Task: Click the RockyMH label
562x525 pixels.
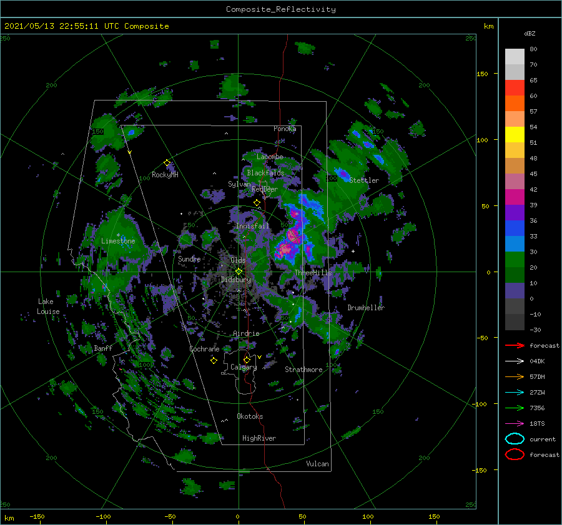Action: pos(165,175)
